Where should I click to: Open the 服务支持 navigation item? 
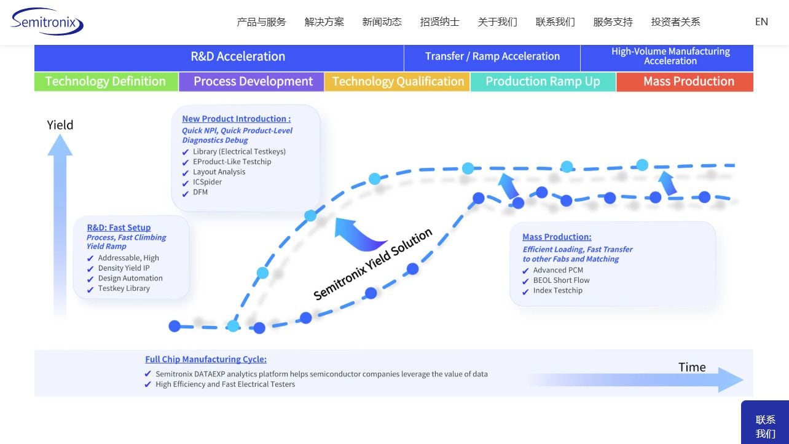[x=613, y=22]
